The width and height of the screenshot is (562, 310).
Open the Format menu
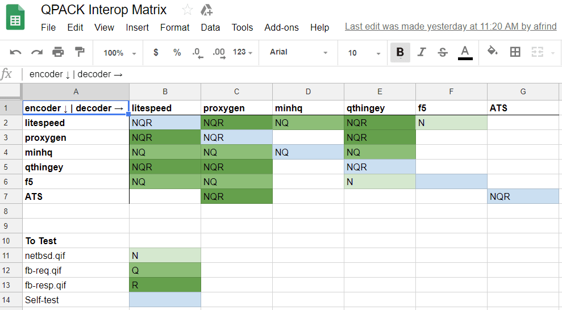pos(175,28)
